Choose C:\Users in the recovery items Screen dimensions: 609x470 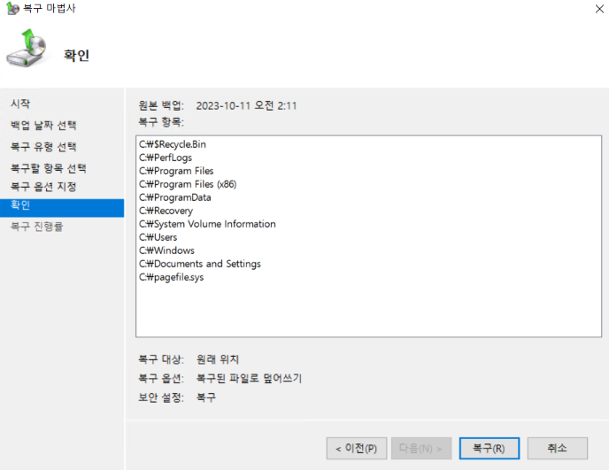click(158, 237)
